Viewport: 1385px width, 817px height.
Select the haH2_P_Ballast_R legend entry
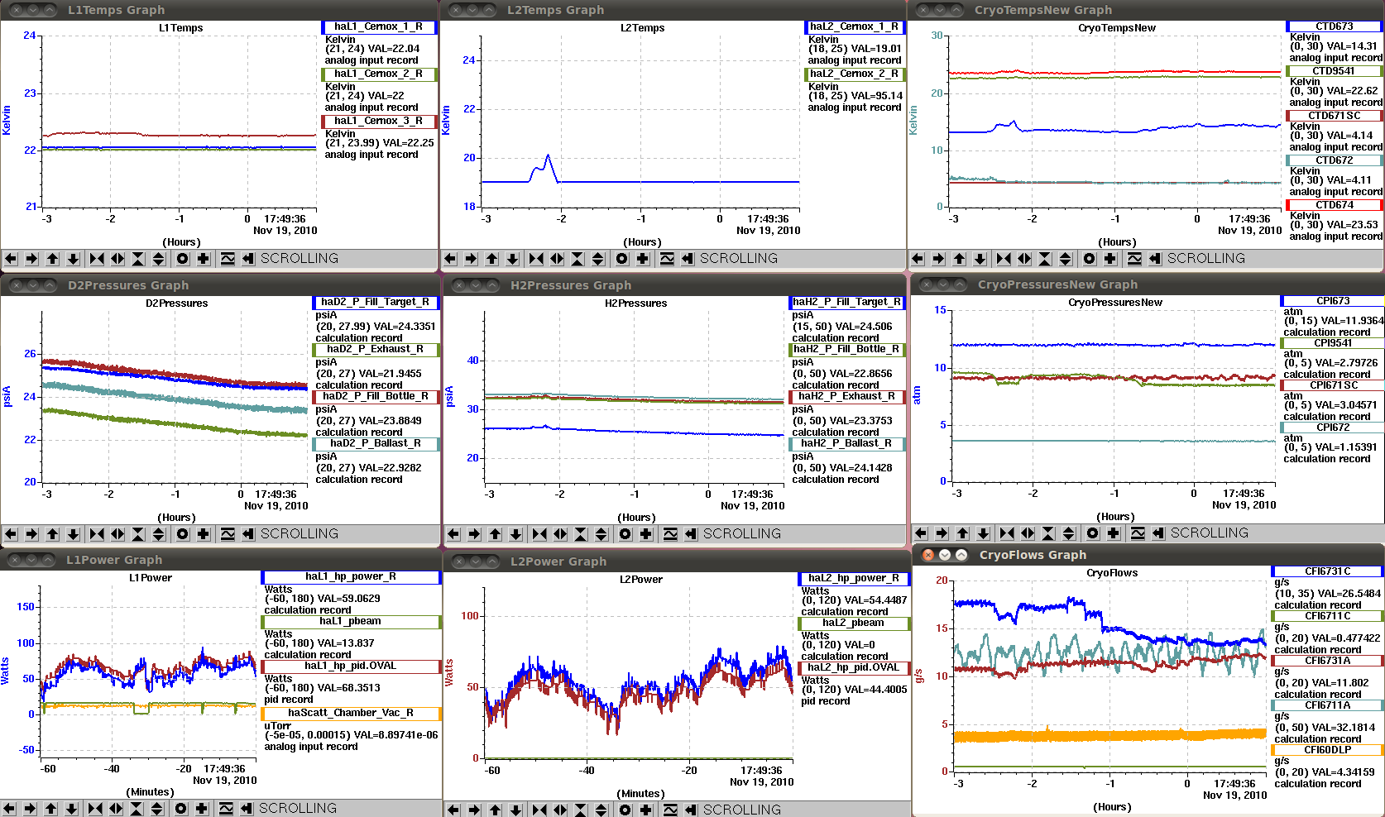coord(846,444)
